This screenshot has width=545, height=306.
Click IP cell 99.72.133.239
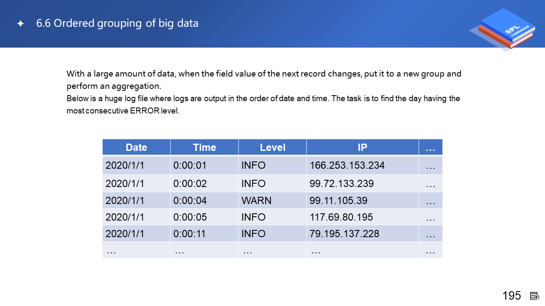coord(341,184)
